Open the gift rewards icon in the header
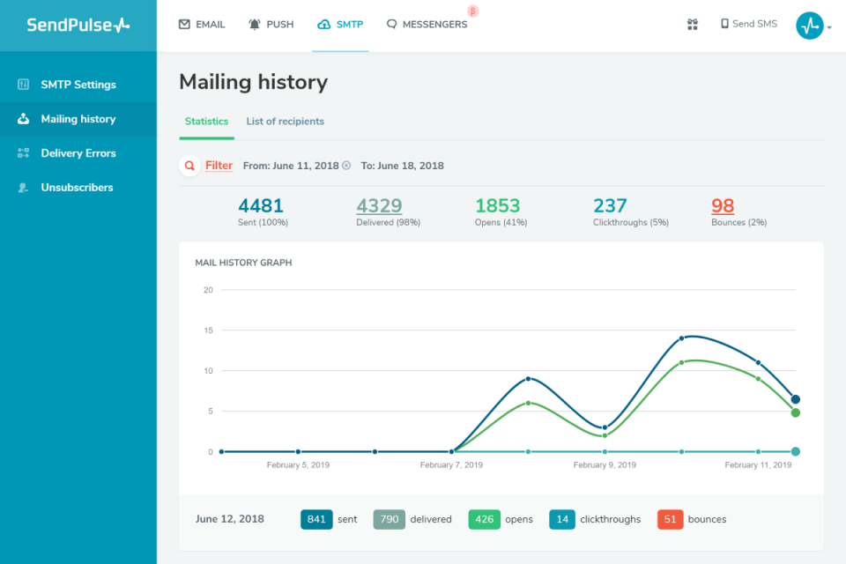 point(693,24)
